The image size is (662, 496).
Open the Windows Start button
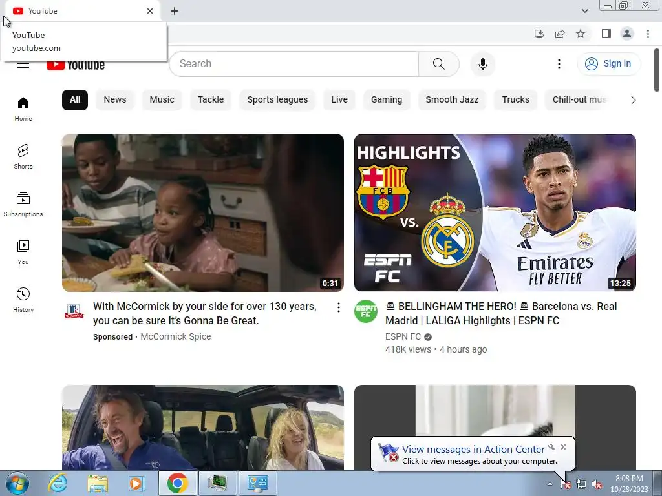click(x=17, y=483)
